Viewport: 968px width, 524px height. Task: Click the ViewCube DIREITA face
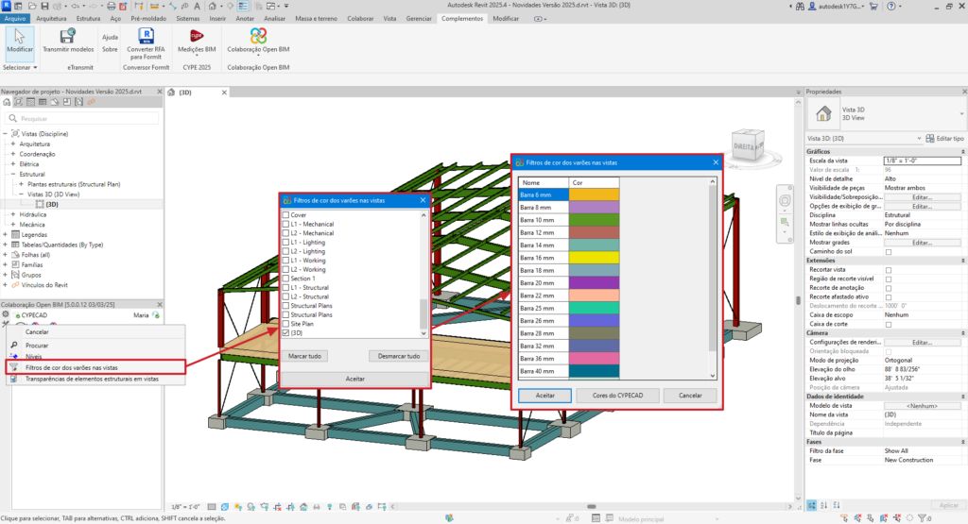tap(745, 146)
